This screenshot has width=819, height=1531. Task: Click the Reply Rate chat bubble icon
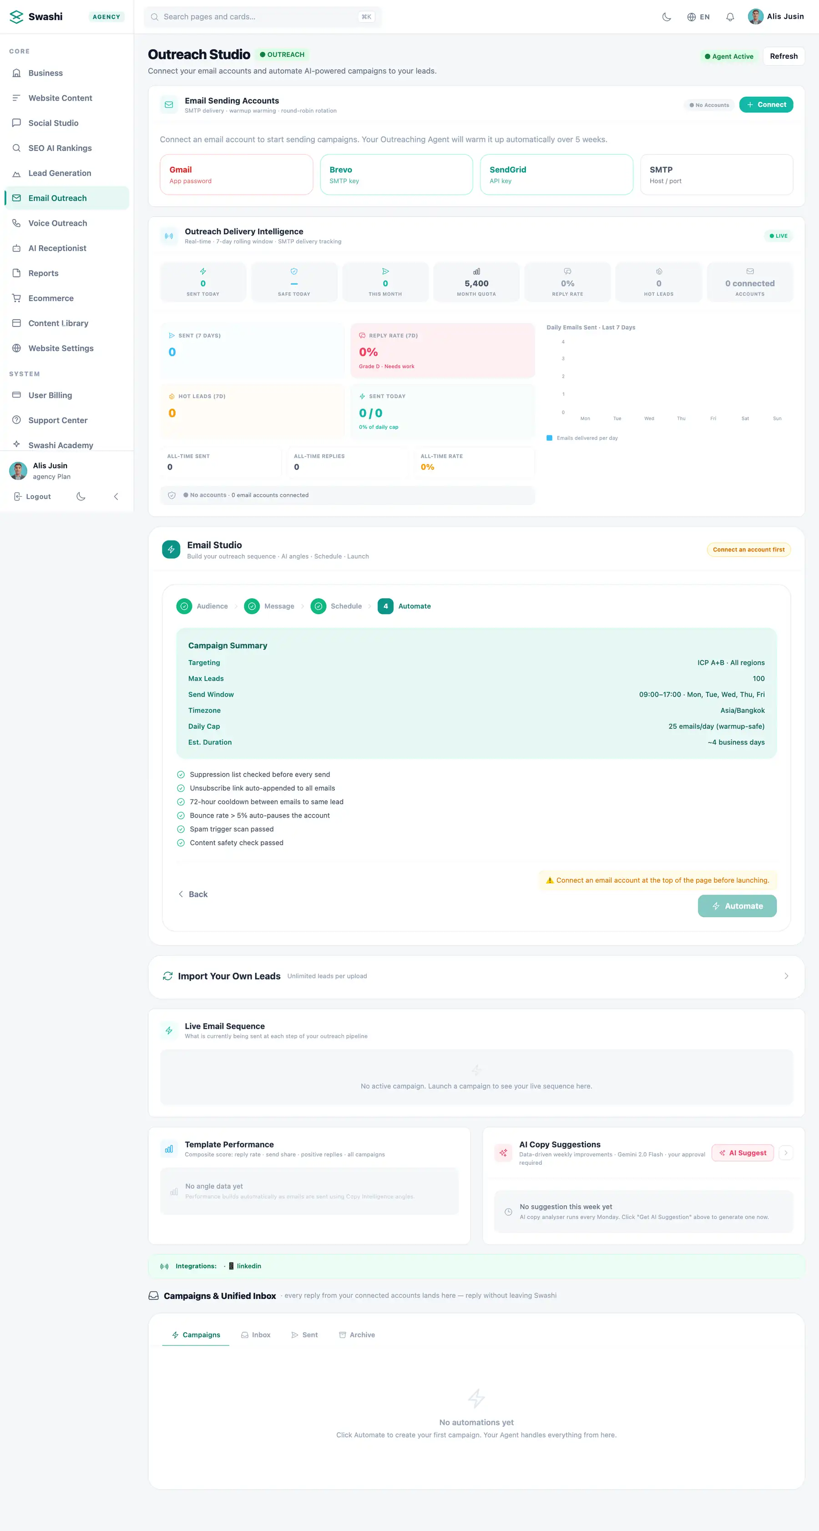point(567,271)
